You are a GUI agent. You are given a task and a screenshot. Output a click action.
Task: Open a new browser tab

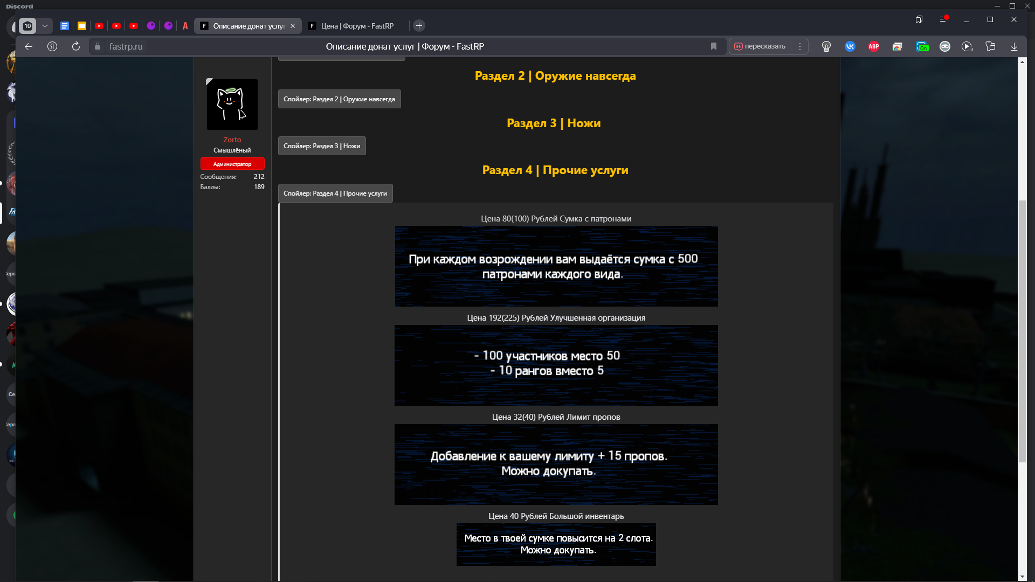point(419,26)
